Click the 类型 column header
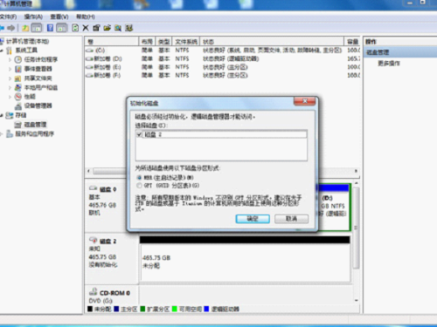 (164, 42)
